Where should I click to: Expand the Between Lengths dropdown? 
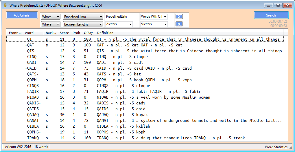(x=83, y=24)
